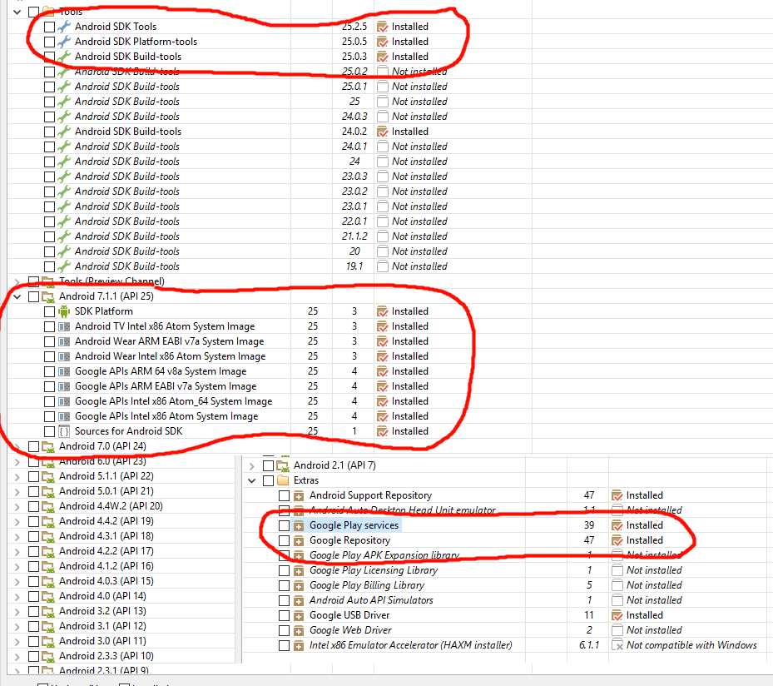Image resolution: width=773 pixels, height=686 pixels.
Task: Click the Build-tools 24.0.2 wrench icon
Action: coord(64,132)
